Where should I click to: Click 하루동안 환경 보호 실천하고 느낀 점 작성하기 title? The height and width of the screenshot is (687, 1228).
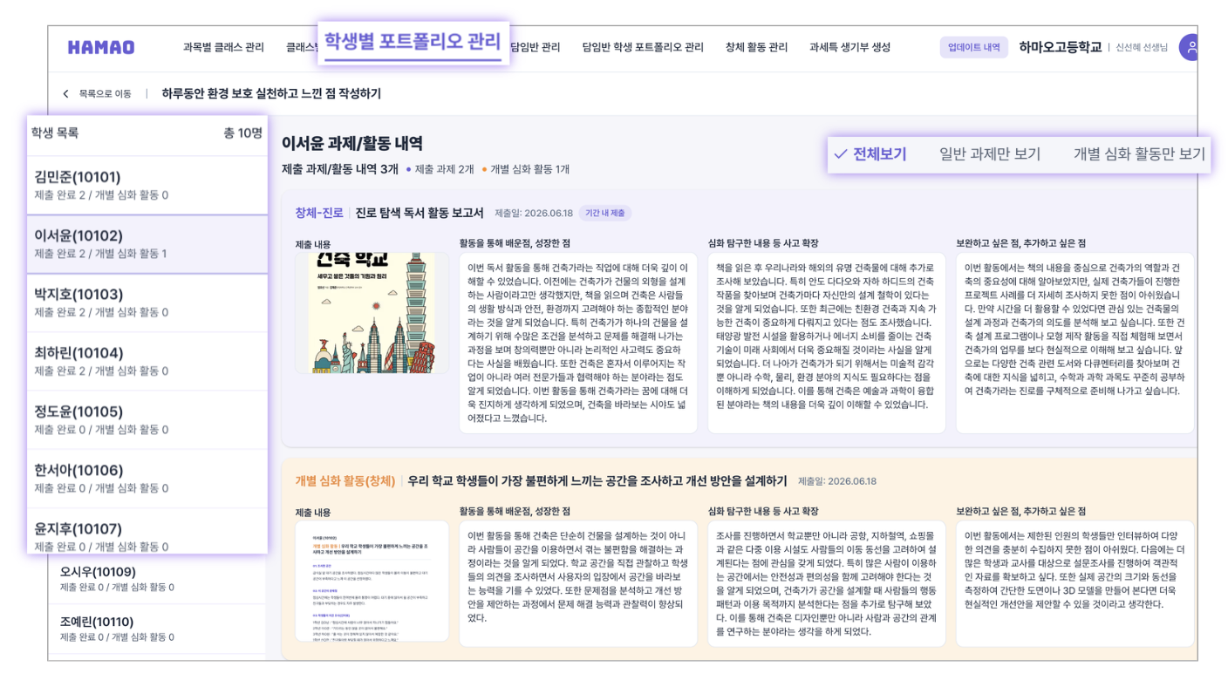(x=271, y=93)
